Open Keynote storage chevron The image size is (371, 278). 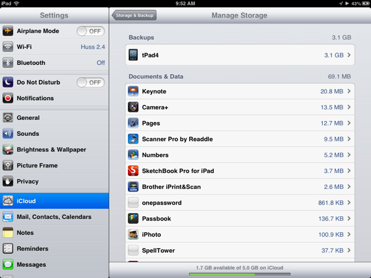pos(349,91)
